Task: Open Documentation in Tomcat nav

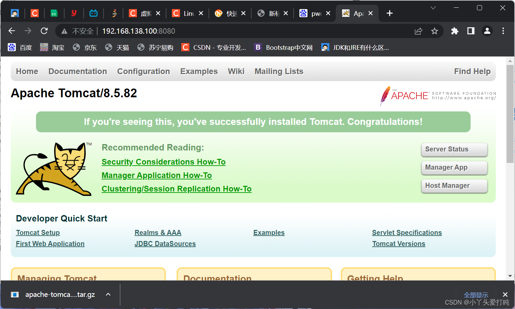Action: (78, 71)
